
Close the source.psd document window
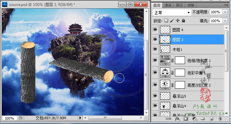141,5
